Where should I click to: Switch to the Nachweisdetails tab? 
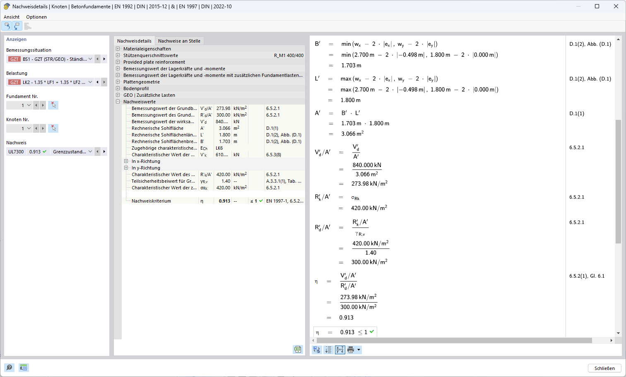click(x=134, y=41)
